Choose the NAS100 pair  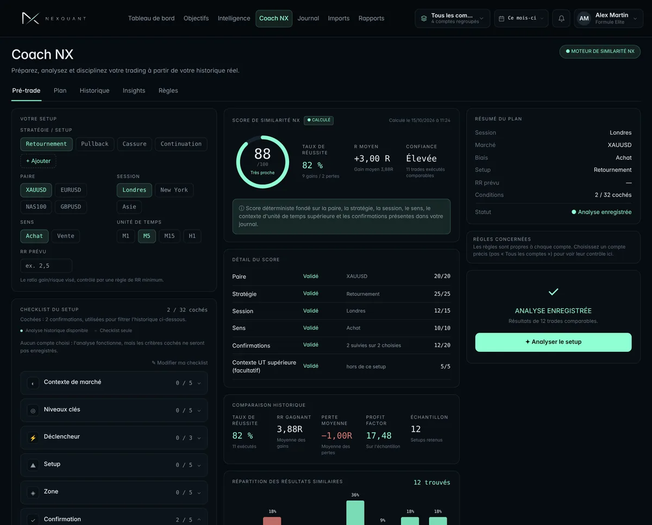pyautogui.click(x=36, y=207)
